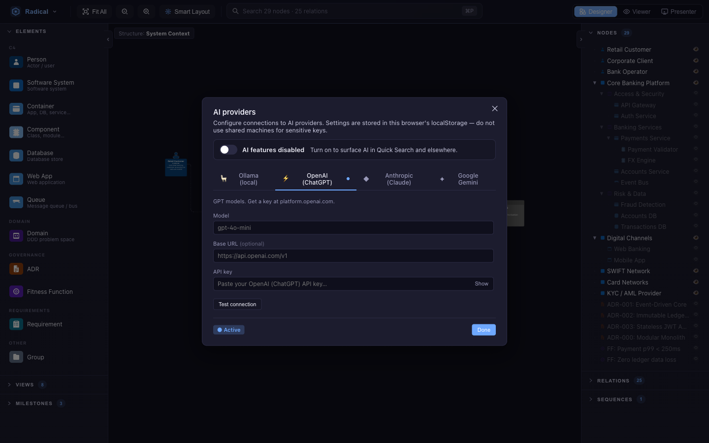Focus the Model input field
The width and height of the screenshot is (709, 443).
click(354, 228)
